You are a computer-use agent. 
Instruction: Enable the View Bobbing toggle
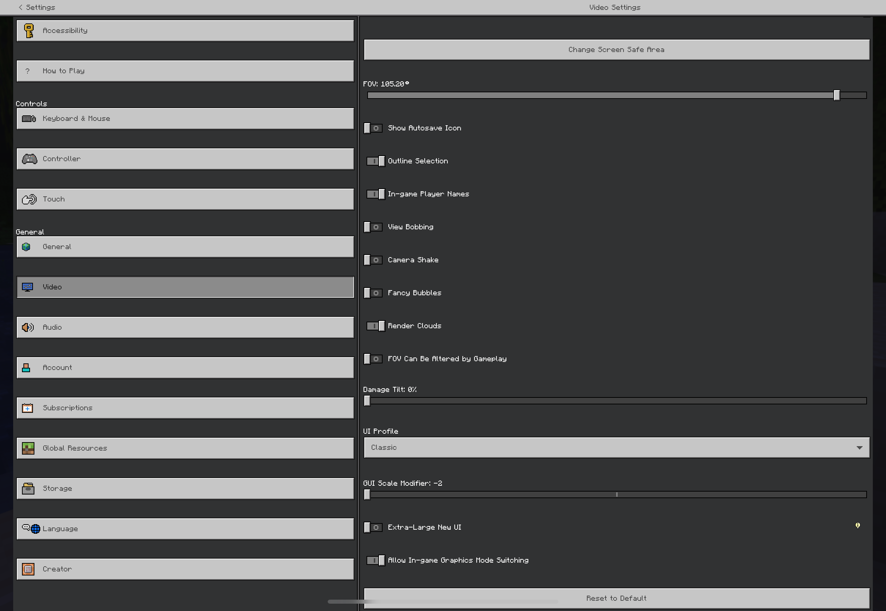coord(373,227)
